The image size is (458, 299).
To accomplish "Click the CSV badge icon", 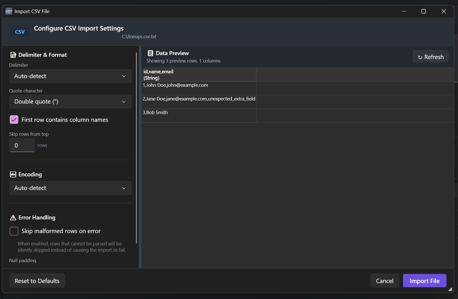I will tap(20, 32).
